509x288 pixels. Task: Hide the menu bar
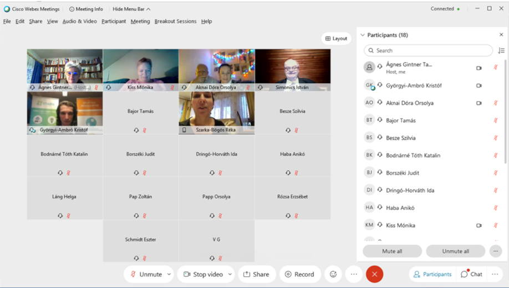pyautogui.click(x=131, y=9)
